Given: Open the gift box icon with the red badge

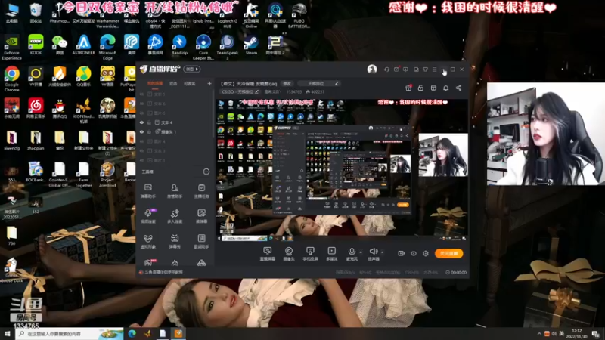Looking at the screenshot, I should pyautogui.click(x=408, y=88).
